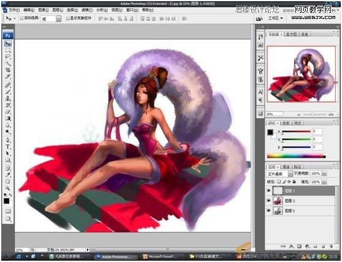Select the Brush tool
This screenshot has width=342, height=262.
tap(8, 91)
